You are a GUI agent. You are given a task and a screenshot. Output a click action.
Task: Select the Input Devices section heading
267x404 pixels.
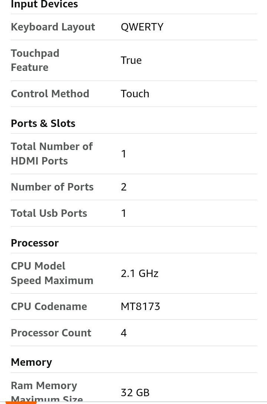(44, 4)
